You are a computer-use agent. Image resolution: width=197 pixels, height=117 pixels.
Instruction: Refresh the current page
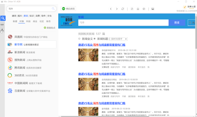coord(123,9)
